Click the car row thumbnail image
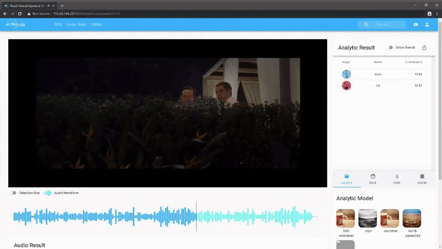The image size is (442, 249). coord(346,85)
